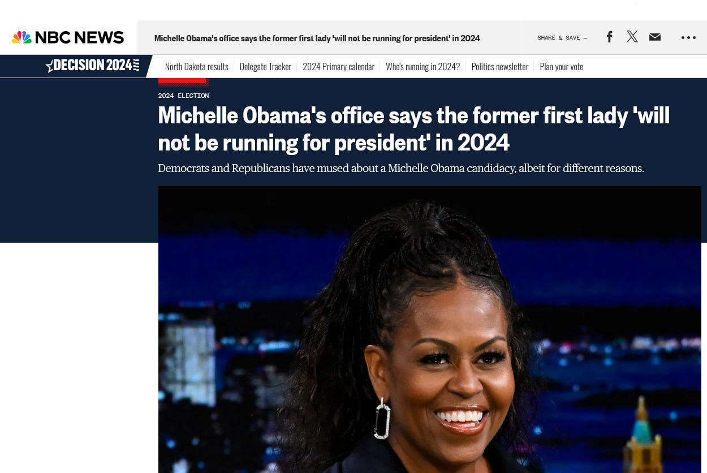Go to NBC News homepage via peacock logo

68,37
